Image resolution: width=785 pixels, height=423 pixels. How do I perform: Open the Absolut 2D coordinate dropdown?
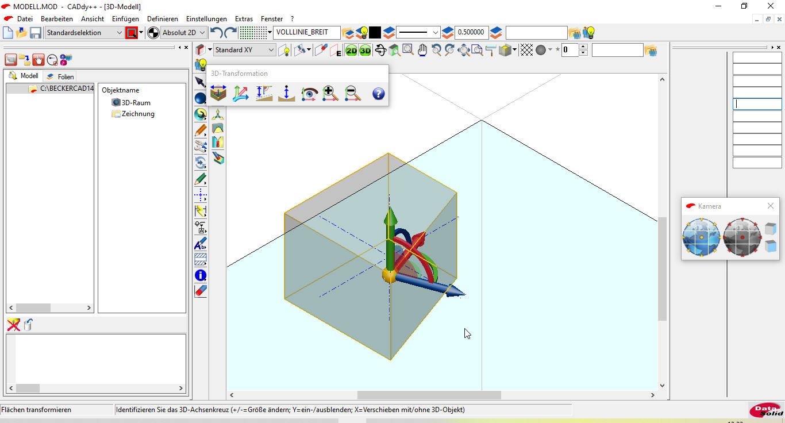point(183,33)
